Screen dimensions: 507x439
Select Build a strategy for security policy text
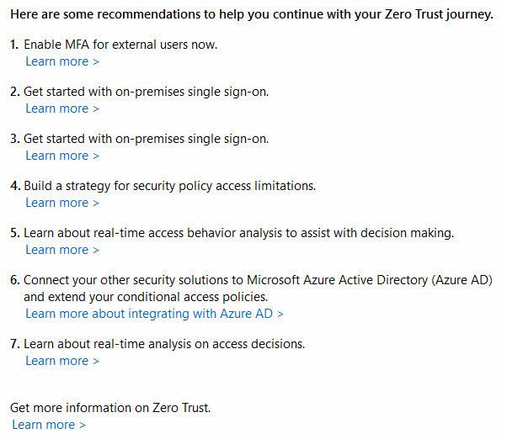(x=170, y=186)
